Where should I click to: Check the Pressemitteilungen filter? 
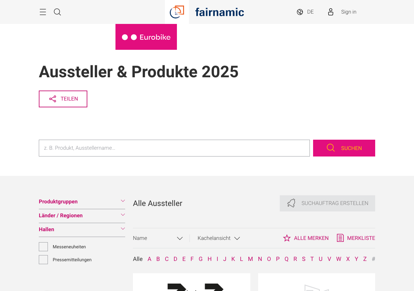coord(43,259)
